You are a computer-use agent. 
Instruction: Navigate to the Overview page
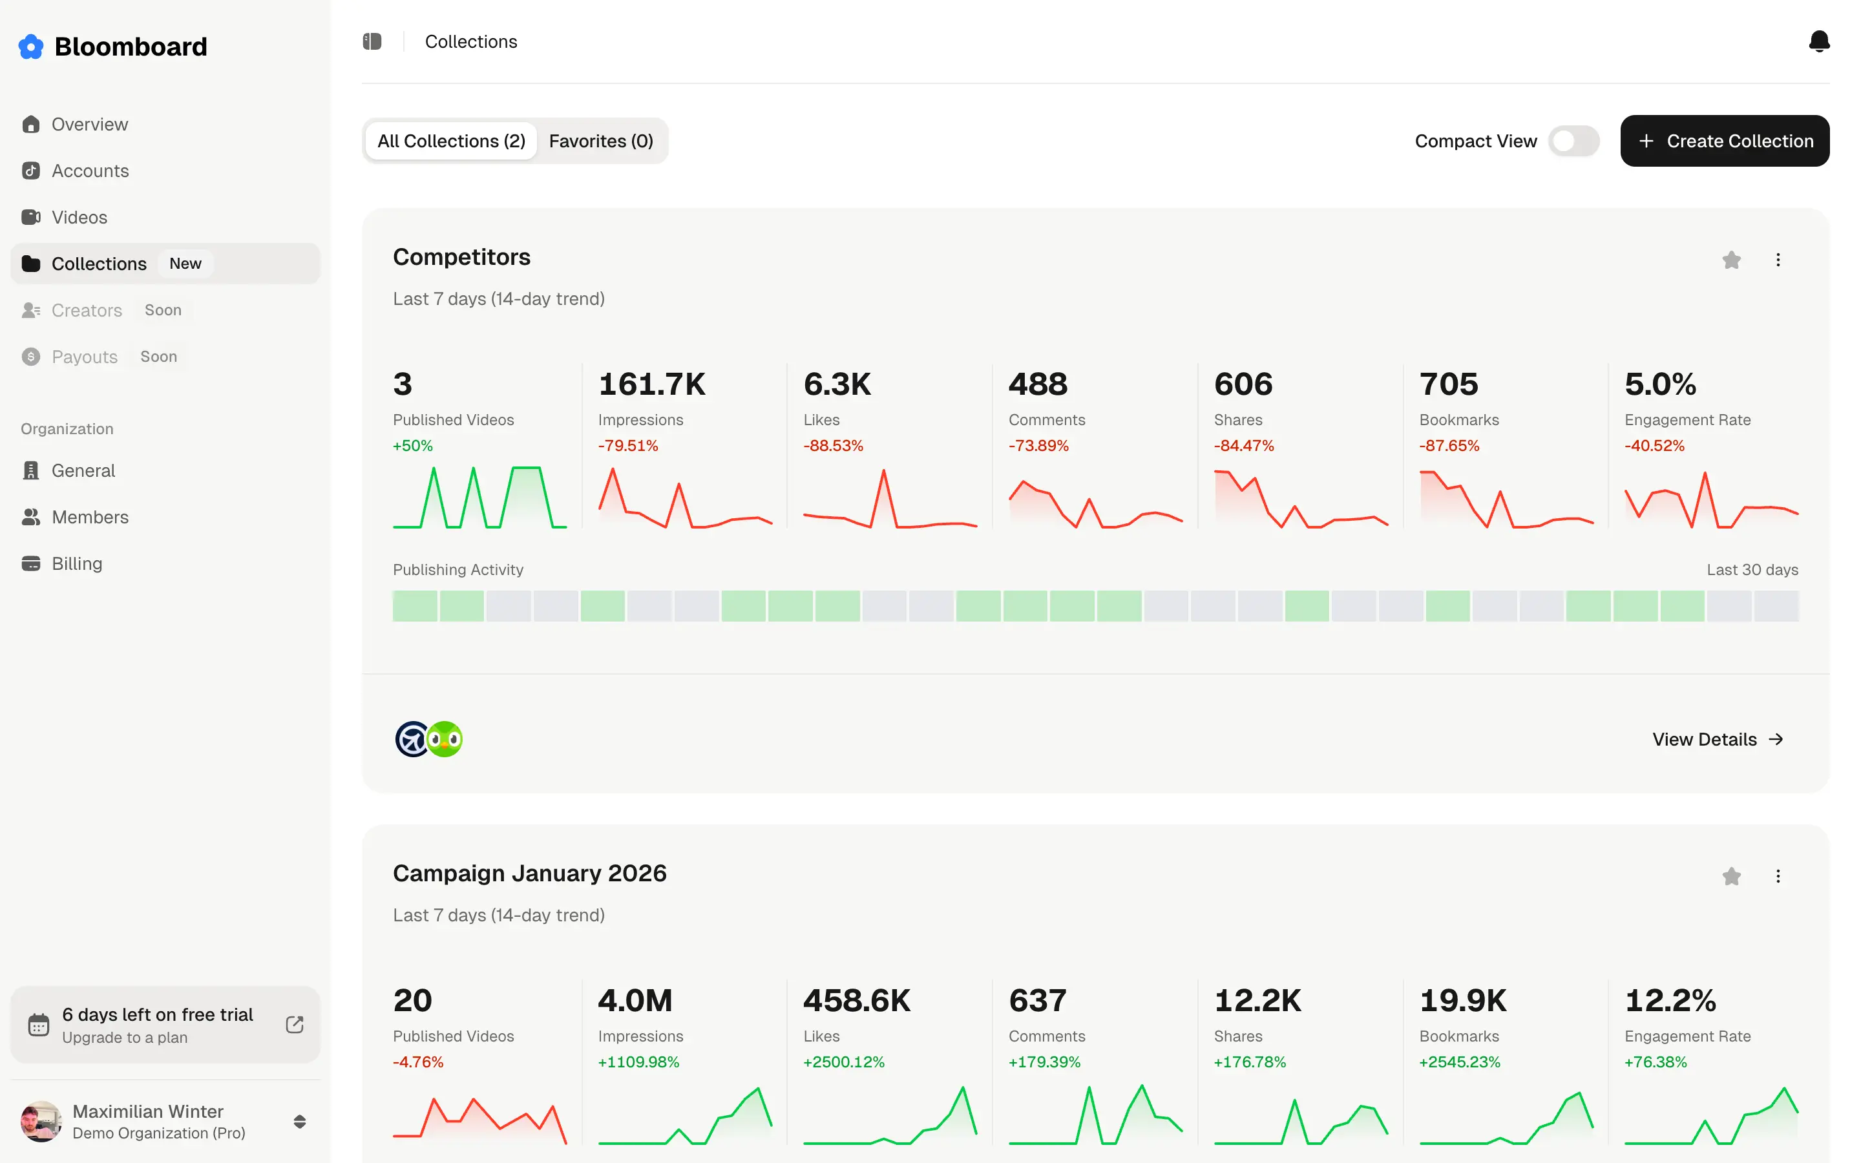[89, 124]
